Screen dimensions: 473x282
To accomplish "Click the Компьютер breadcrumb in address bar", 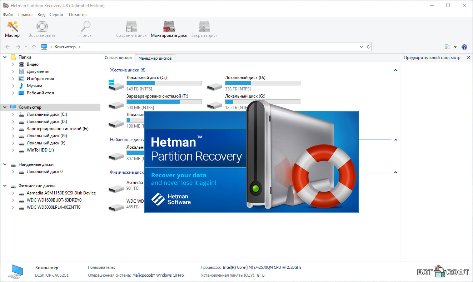I will 65,47.
